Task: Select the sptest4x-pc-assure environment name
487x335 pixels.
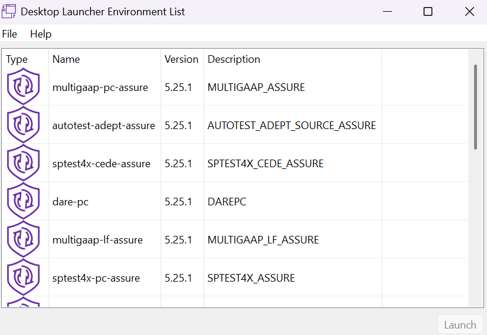Action: (x=96, y=278)
